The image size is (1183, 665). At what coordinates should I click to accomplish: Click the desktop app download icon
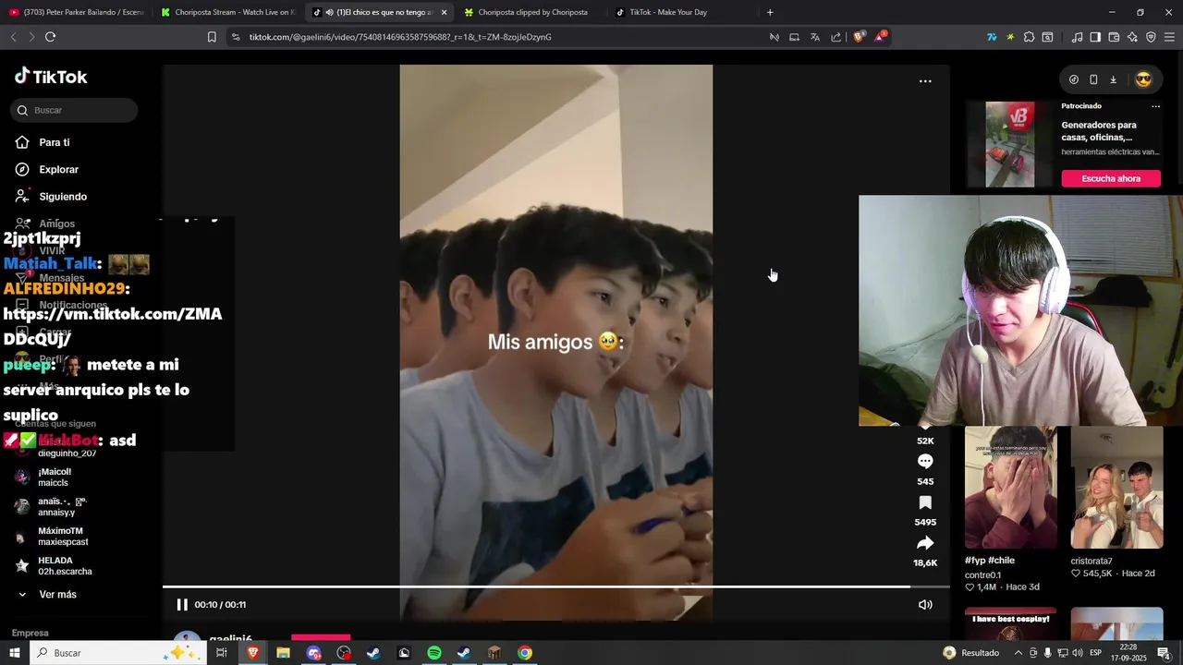coord(1113,79)
